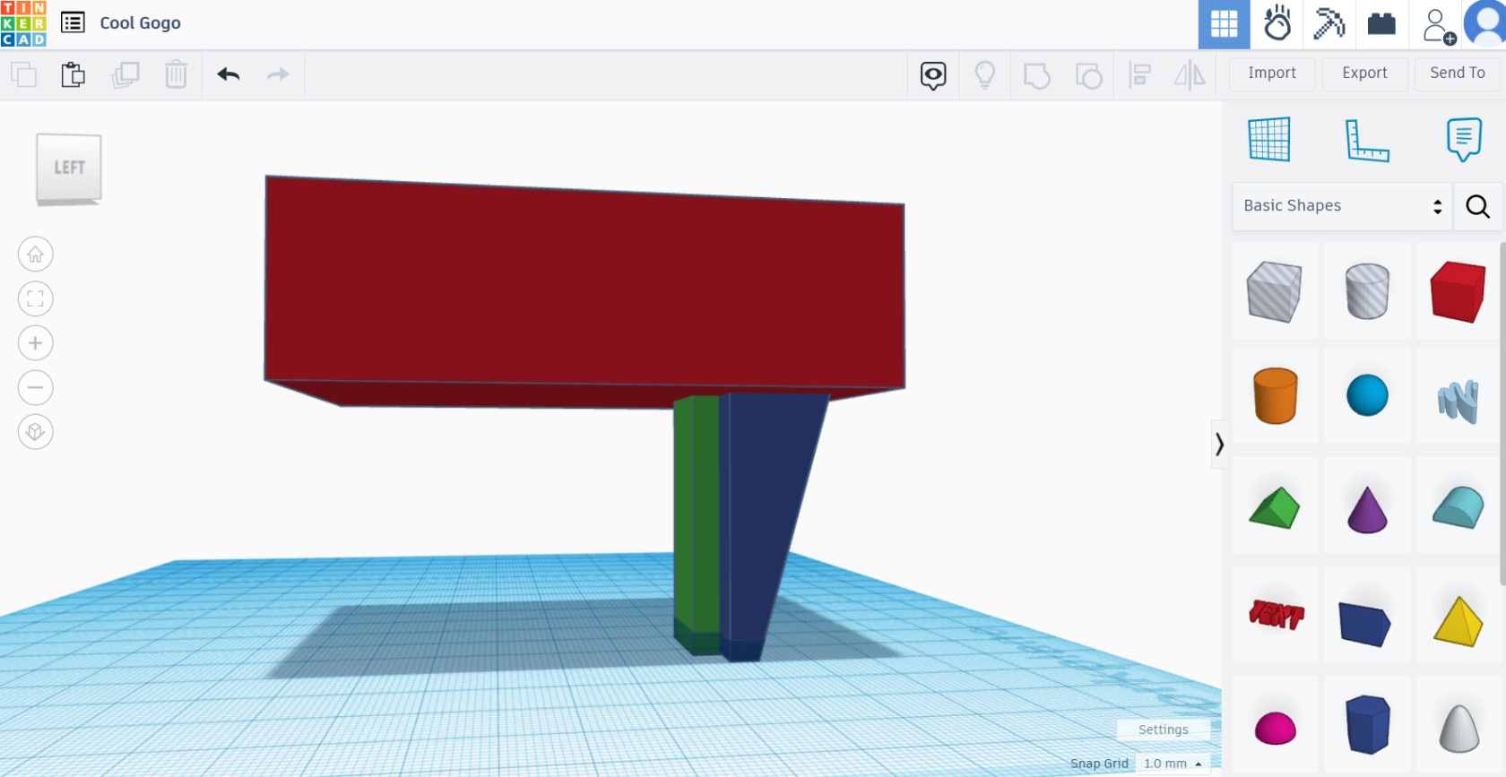Click the Mirror tool icon

pyautogui.click(x=1190, y=75)
